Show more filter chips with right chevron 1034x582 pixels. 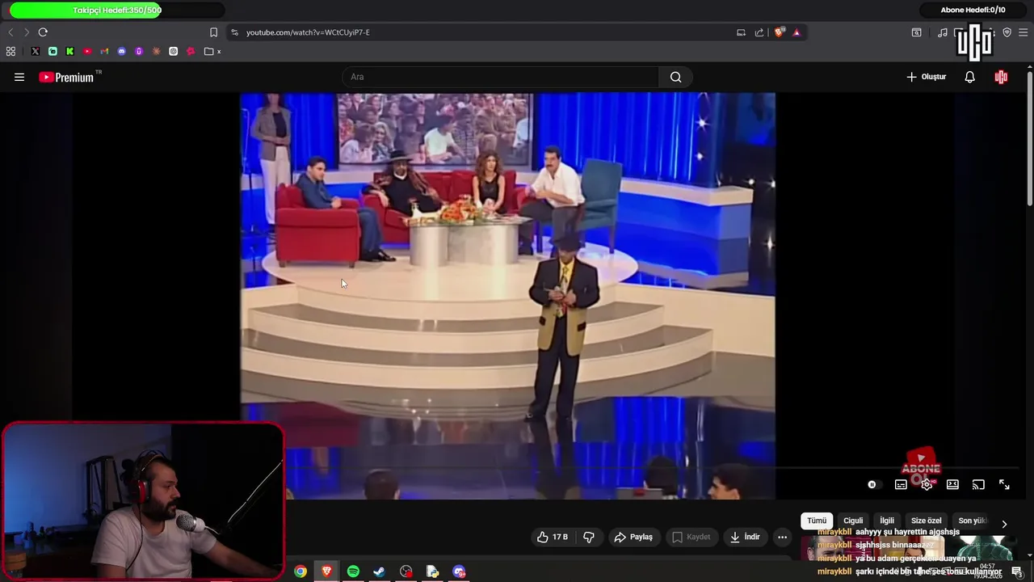(x=1004, y=524)
